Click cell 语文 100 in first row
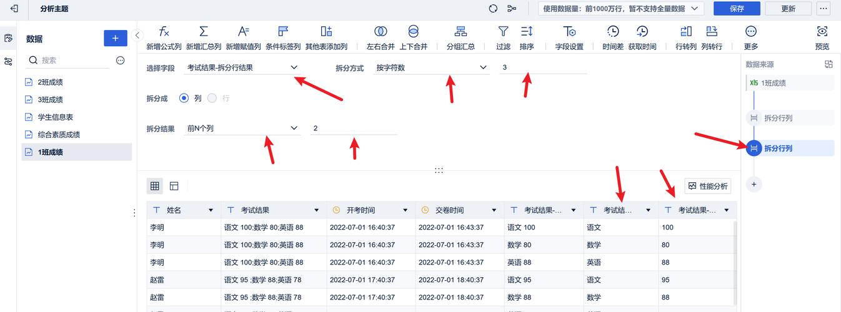 pos(544,228)
